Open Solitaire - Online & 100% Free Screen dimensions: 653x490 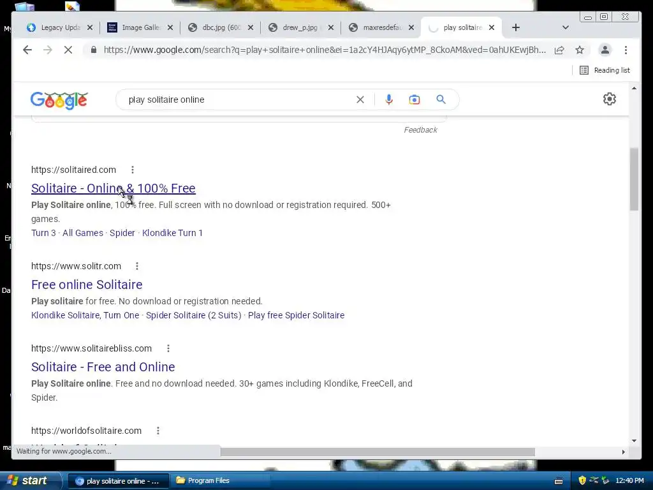point(114,188)
